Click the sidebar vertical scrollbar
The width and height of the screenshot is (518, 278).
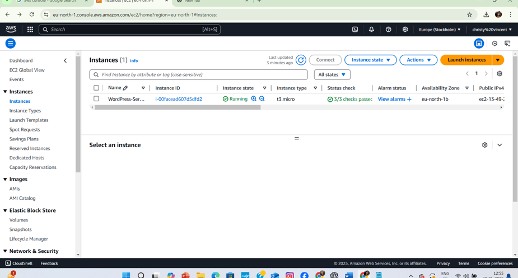click(x=78, y=115)
